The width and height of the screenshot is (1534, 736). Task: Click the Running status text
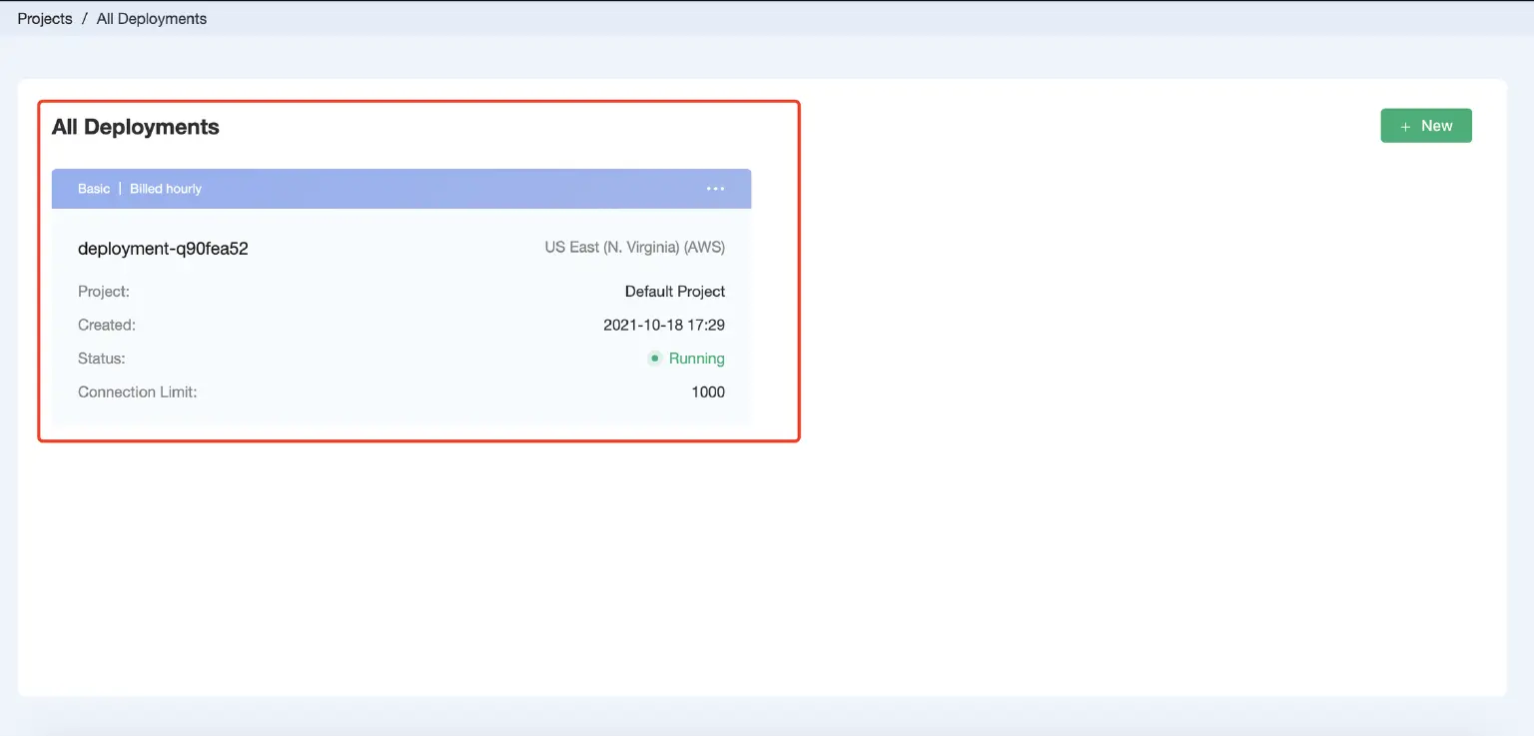point(696,359)
